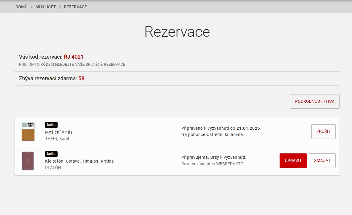
Task: Open the title Myšlení v nás
Action: 59,132
